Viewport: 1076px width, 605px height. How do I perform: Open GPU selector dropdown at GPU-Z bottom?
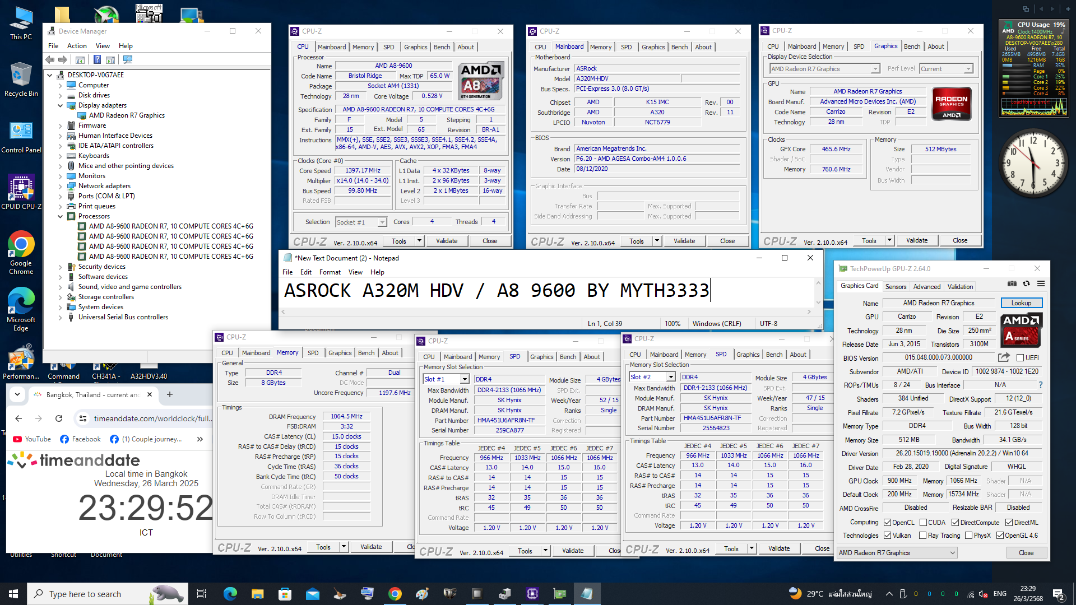coord(897,553)
